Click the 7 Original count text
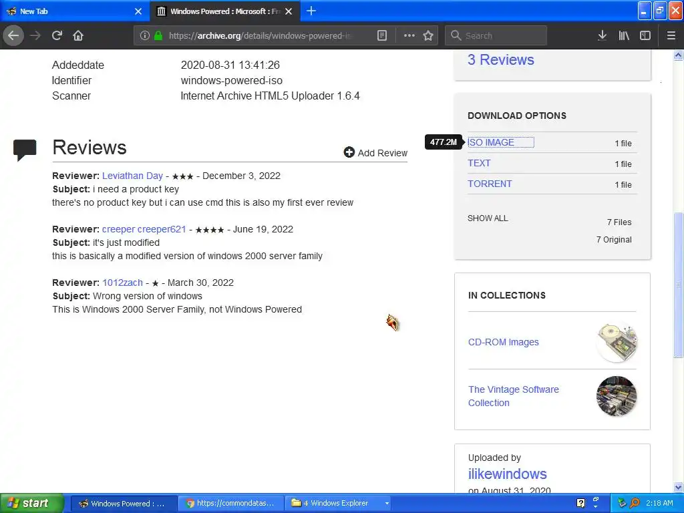Screen dimensions: 684x513 coord(614,240)
